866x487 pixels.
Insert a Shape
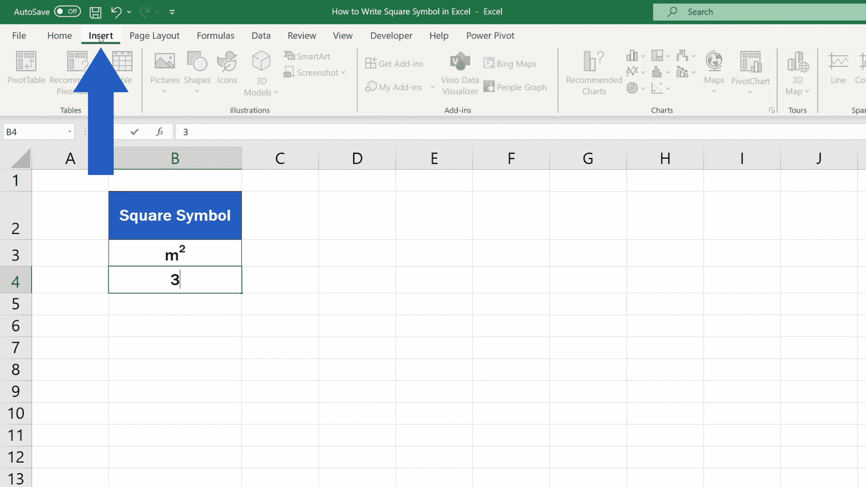pyautogui.click(x=197, y=71)
